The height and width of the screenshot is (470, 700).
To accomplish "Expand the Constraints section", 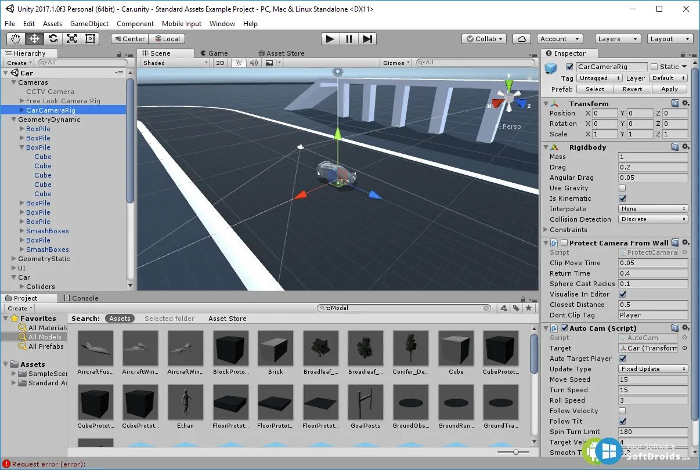I will [x=546, y=230].
